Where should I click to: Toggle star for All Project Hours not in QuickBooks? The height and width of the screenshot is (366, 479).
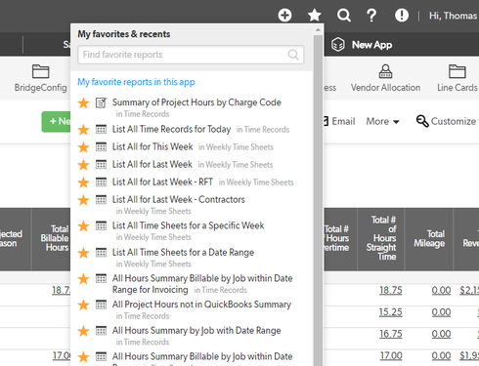pos(83,305)
